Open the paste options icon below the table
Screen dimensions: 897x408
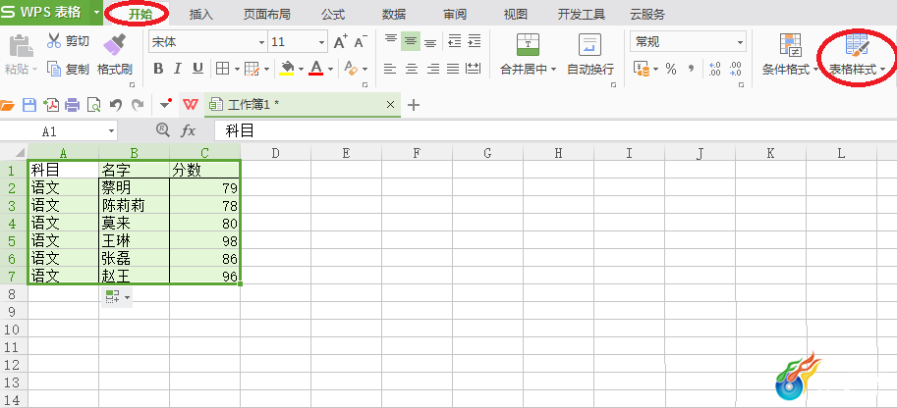point(117,296)
